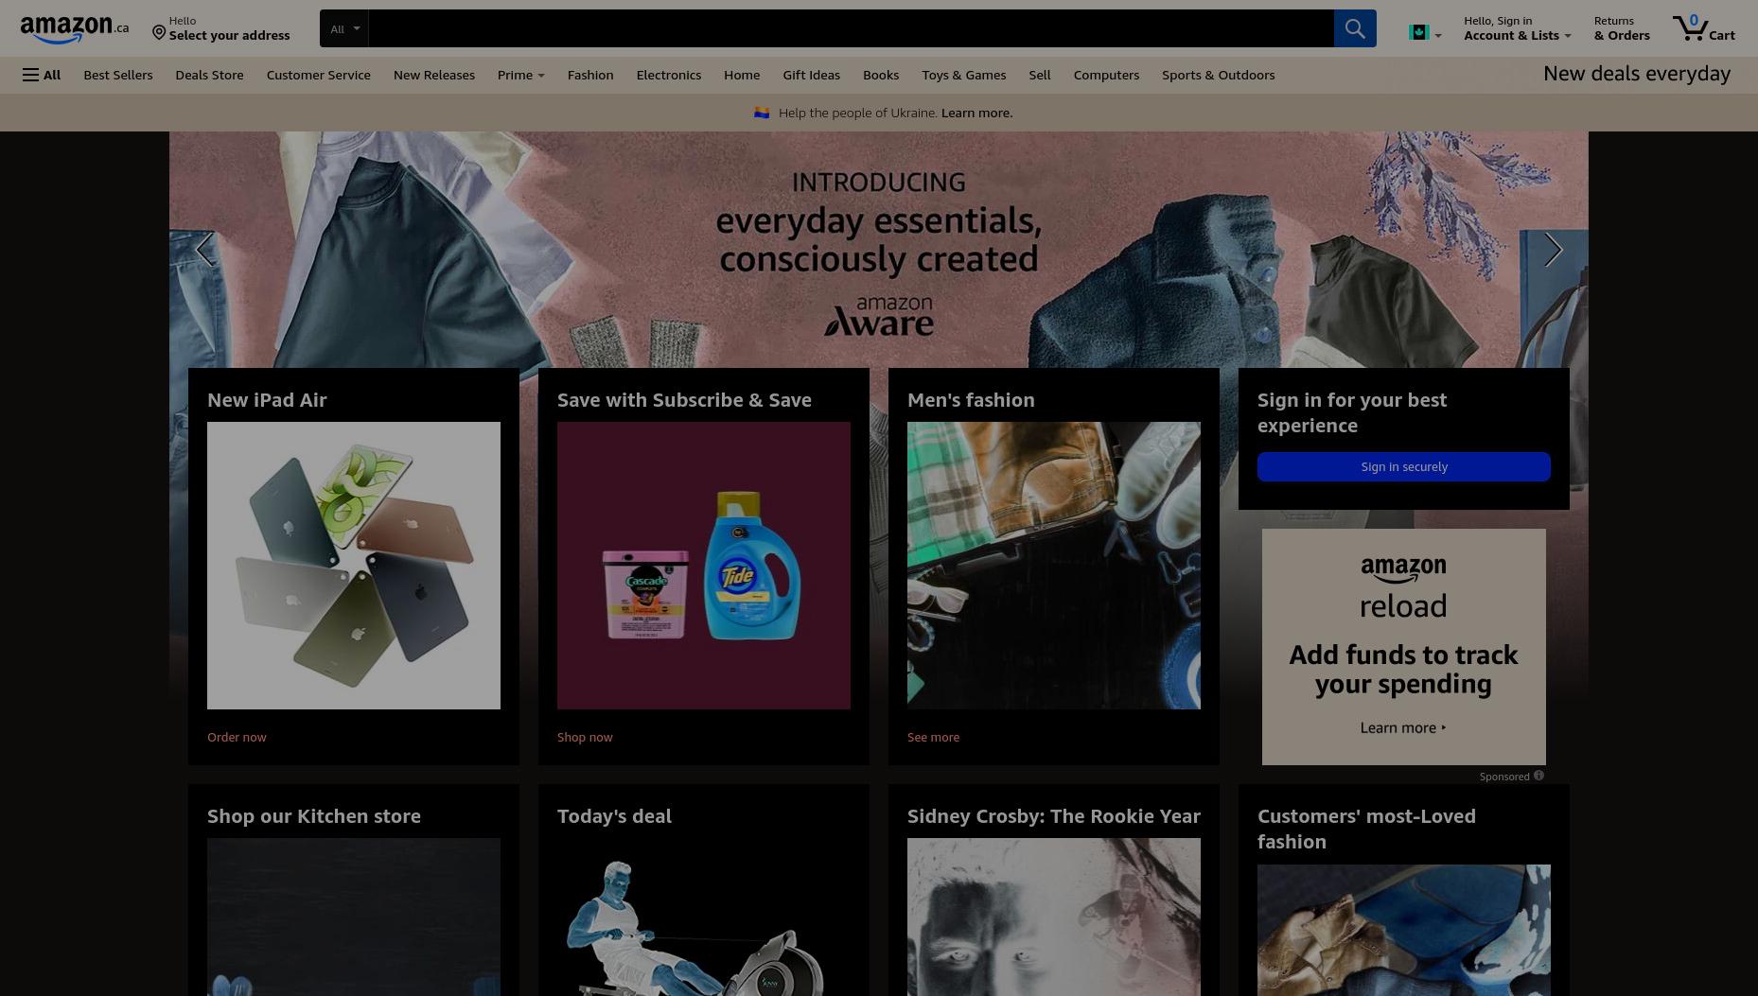Click New deals everyday link
The height and width of the screenshot is (996, 1758).
pos(1636,74)
